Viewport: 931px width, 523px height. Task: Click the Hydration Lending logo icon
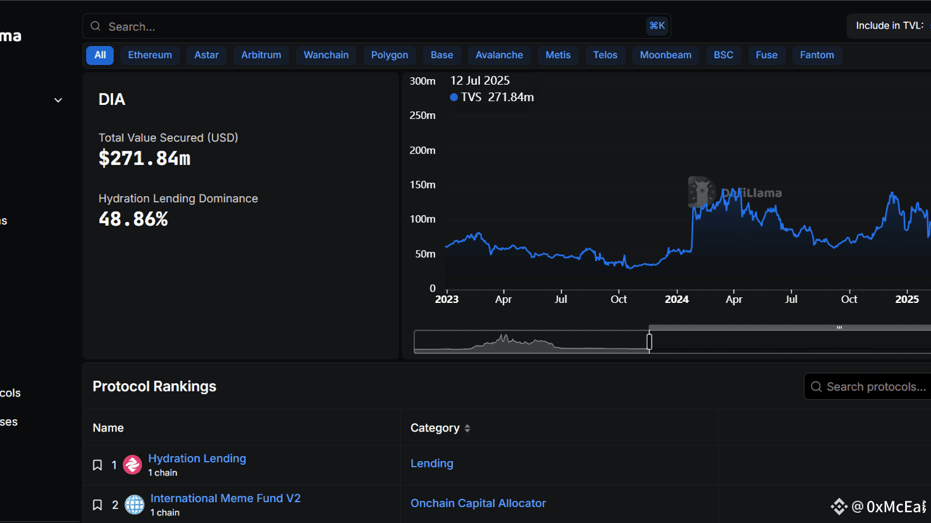pos(132,465)
